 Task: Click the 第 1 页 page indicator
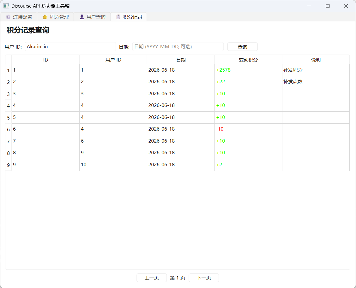click(x=178, y=278)
